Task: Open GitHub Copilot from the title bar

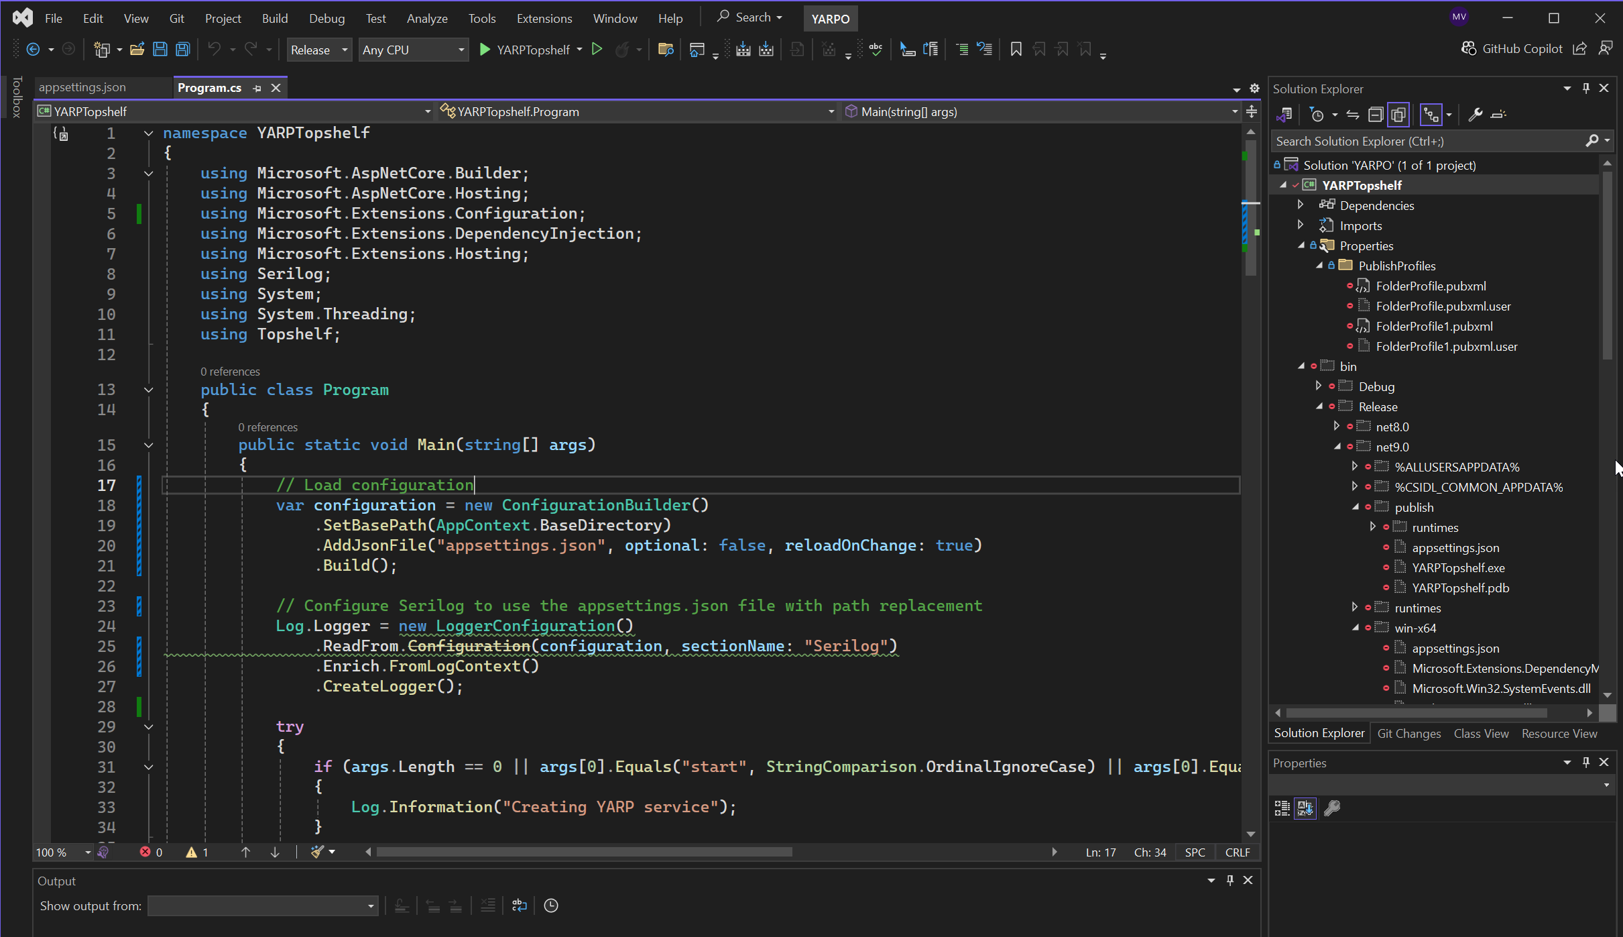Action: pyautogui.click(x=1512, y=49)
